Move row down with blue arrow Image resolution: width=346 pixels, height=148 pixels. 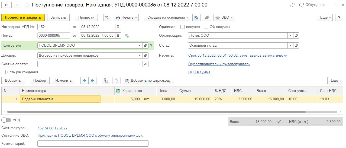pos(92,81)
